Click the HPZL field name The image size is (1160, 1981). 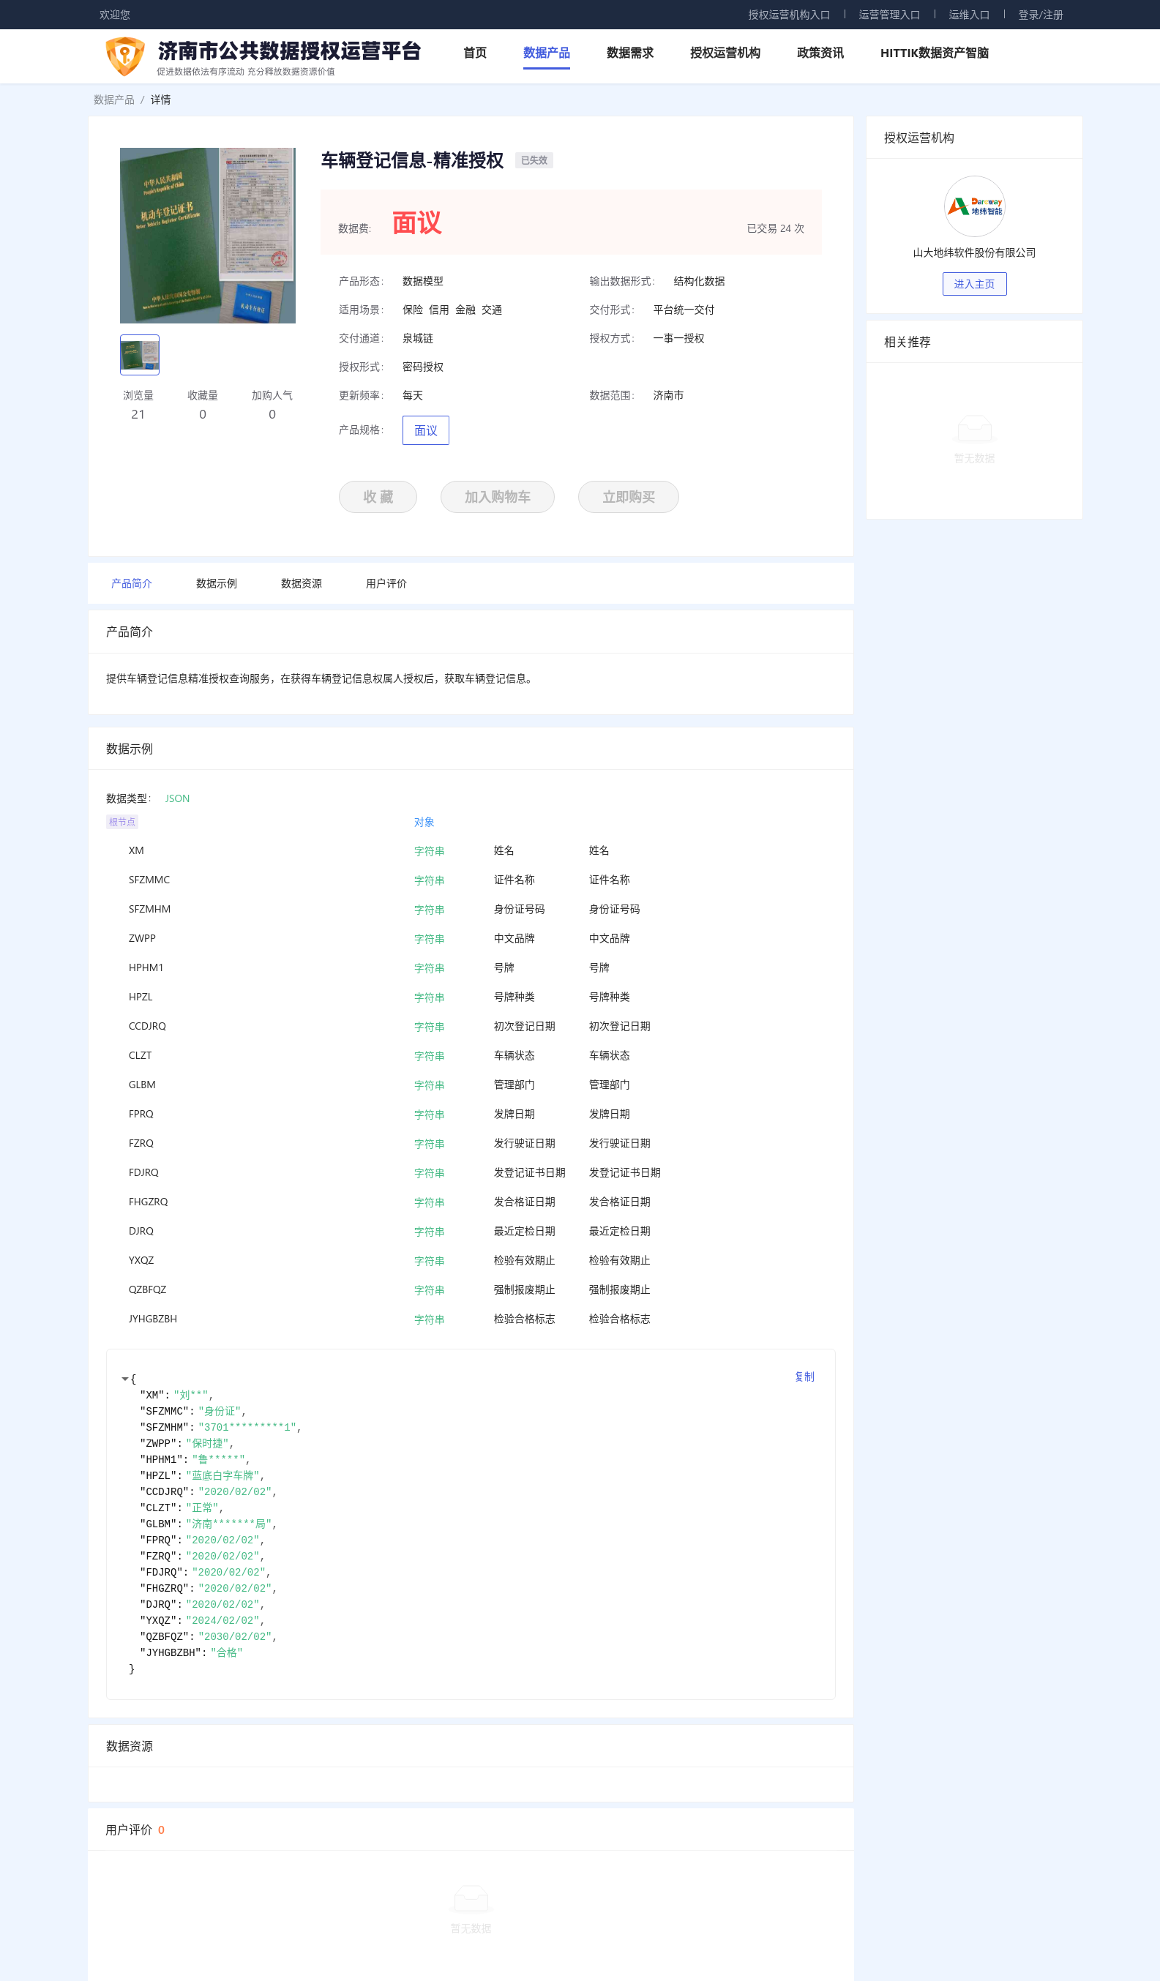tap(141, 997)
